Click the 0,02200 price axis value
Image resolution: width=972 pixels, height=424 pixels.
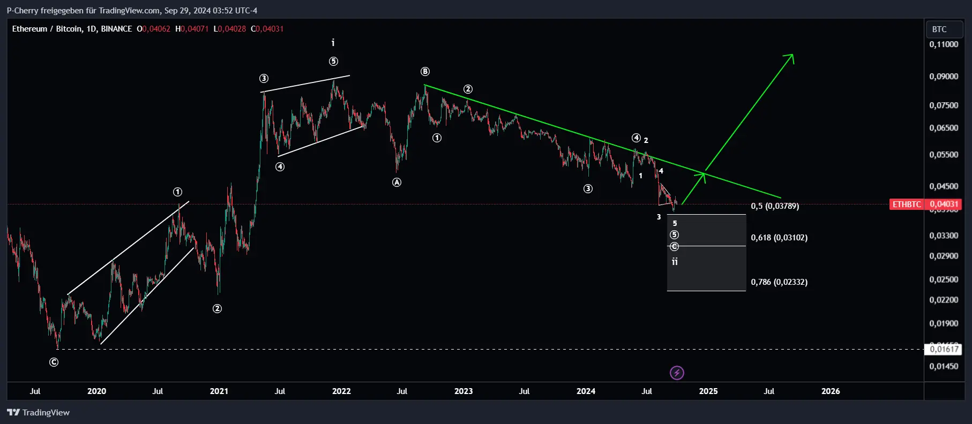click(944, 300)
